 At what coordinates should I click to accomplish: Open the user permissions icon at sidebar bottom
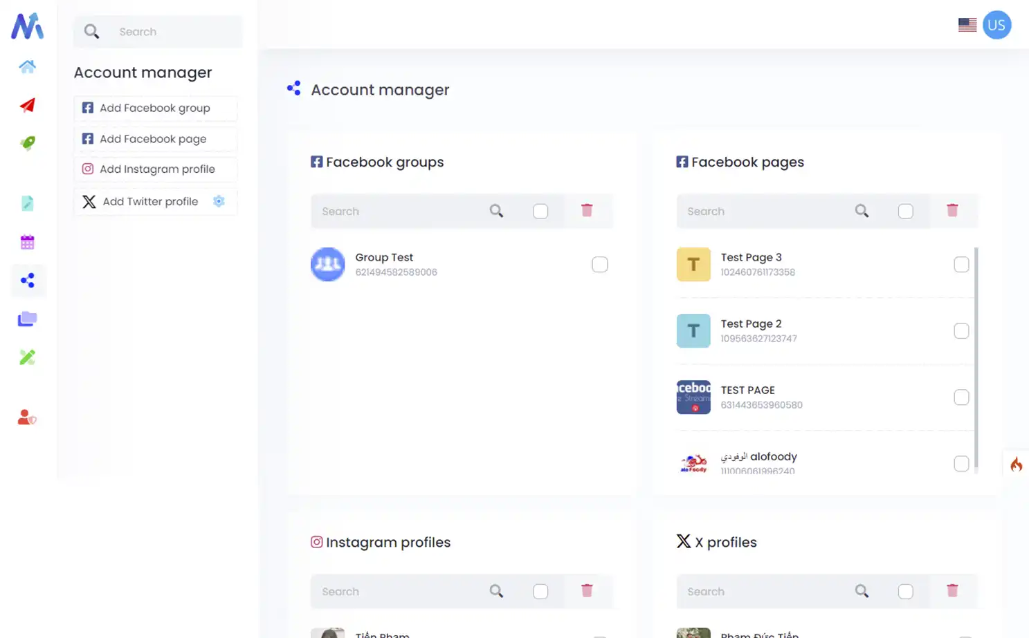pos(27,416)
